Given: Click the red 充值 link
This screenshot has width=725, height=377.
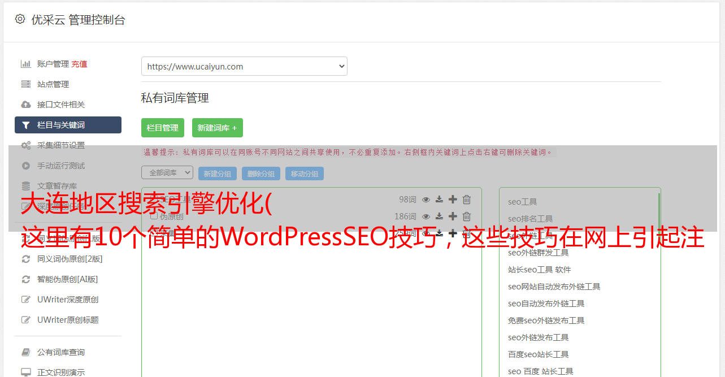Looking at the screenshot, I should coord(79,64).
